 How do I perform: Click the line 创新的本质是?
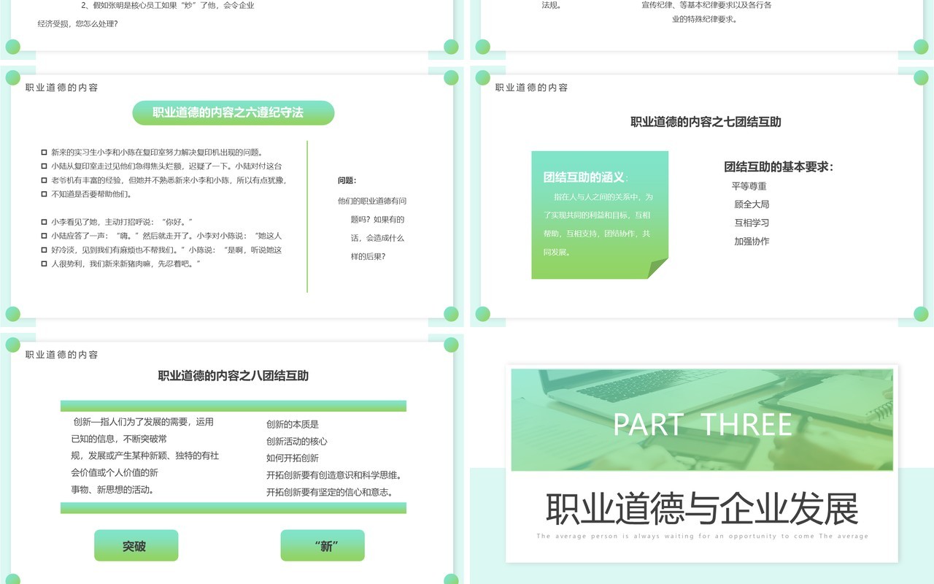coord(293,424)
